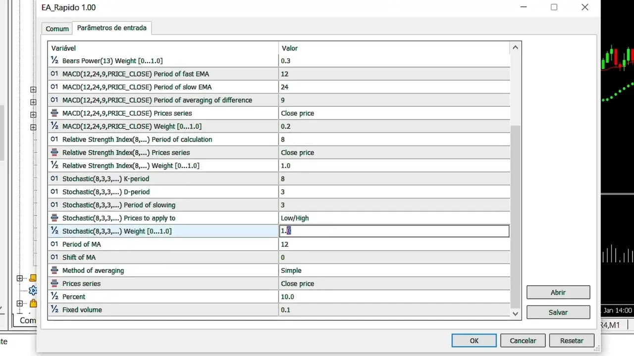The width and height of the screenshot is (634, 356).
Task: Click the fraction icon for Percent
Action: point(54,296)
